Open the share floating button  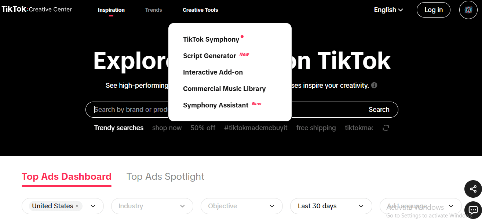(x=473, y=189)
